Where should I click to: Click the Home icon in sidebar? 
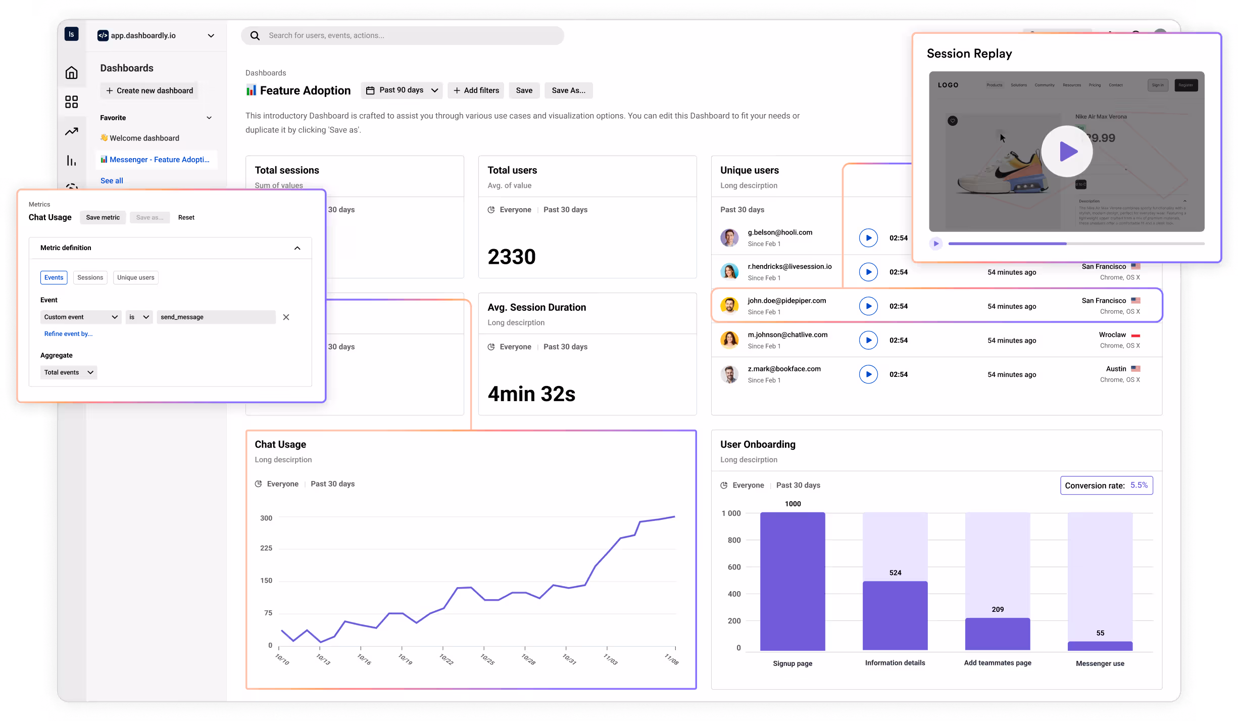point(71,73)
